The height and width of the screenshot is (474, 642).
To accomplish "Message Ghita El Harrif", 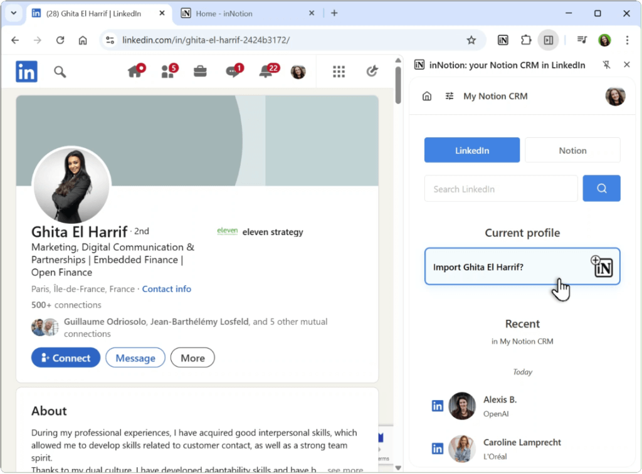I will [x=135, y=358].
